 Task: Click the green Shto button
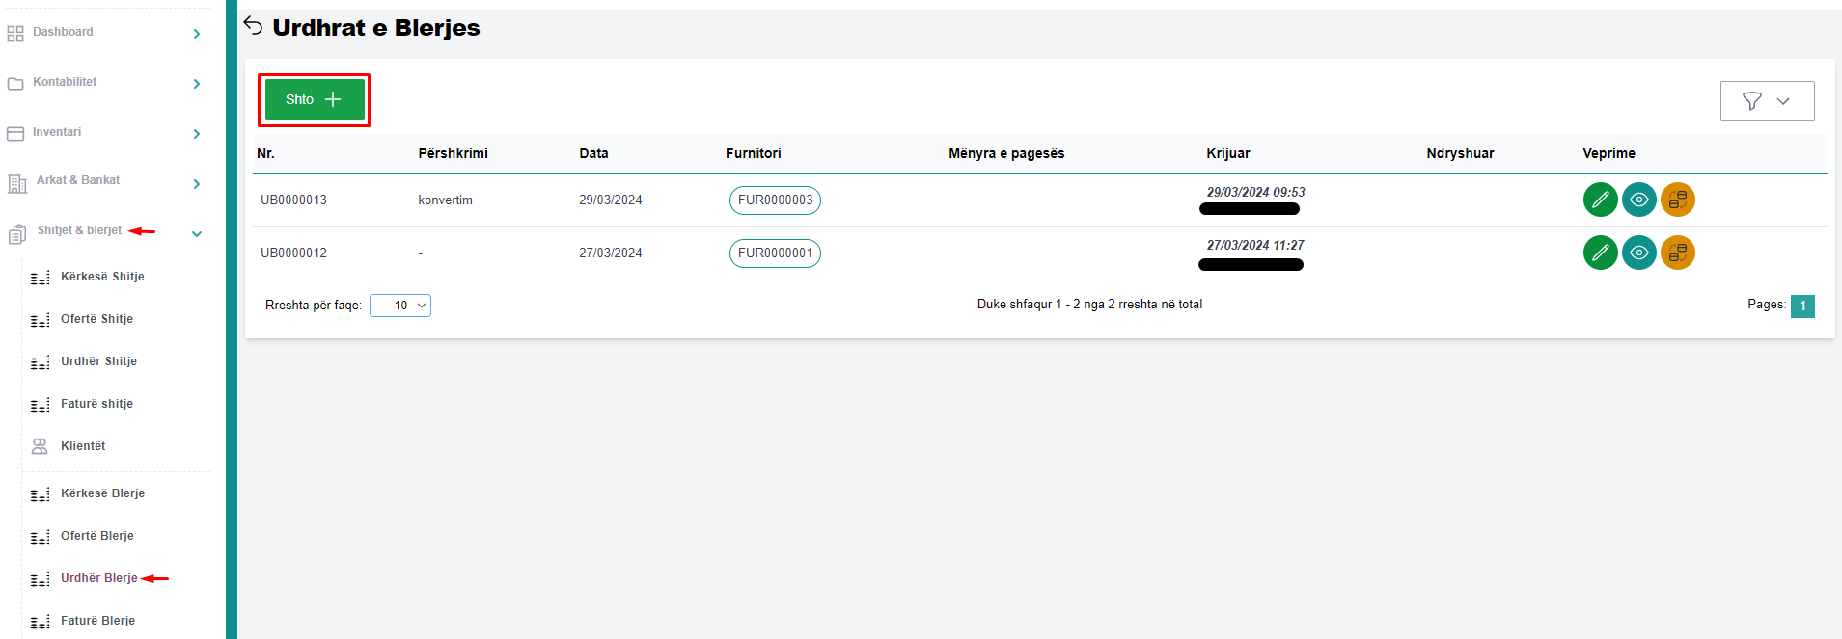click(x=314, y=99)
